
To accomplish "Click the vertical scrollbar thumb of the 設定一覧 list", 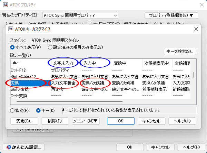I will [x=193, y=75].
